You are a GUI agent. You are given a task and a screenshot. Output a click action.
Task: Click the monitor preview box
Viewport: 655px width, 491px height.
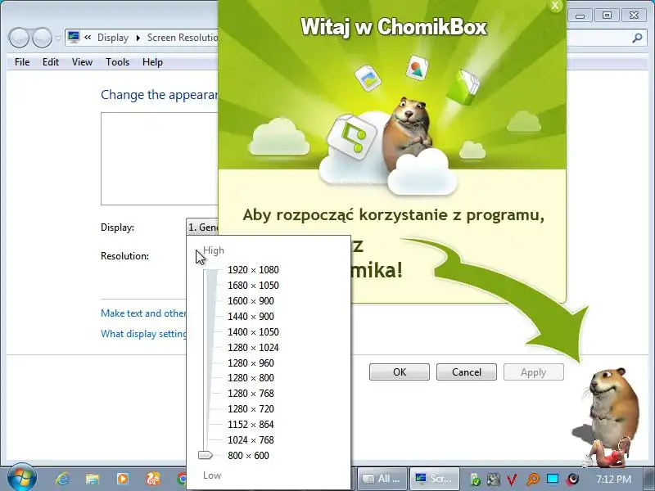point(159,159)
